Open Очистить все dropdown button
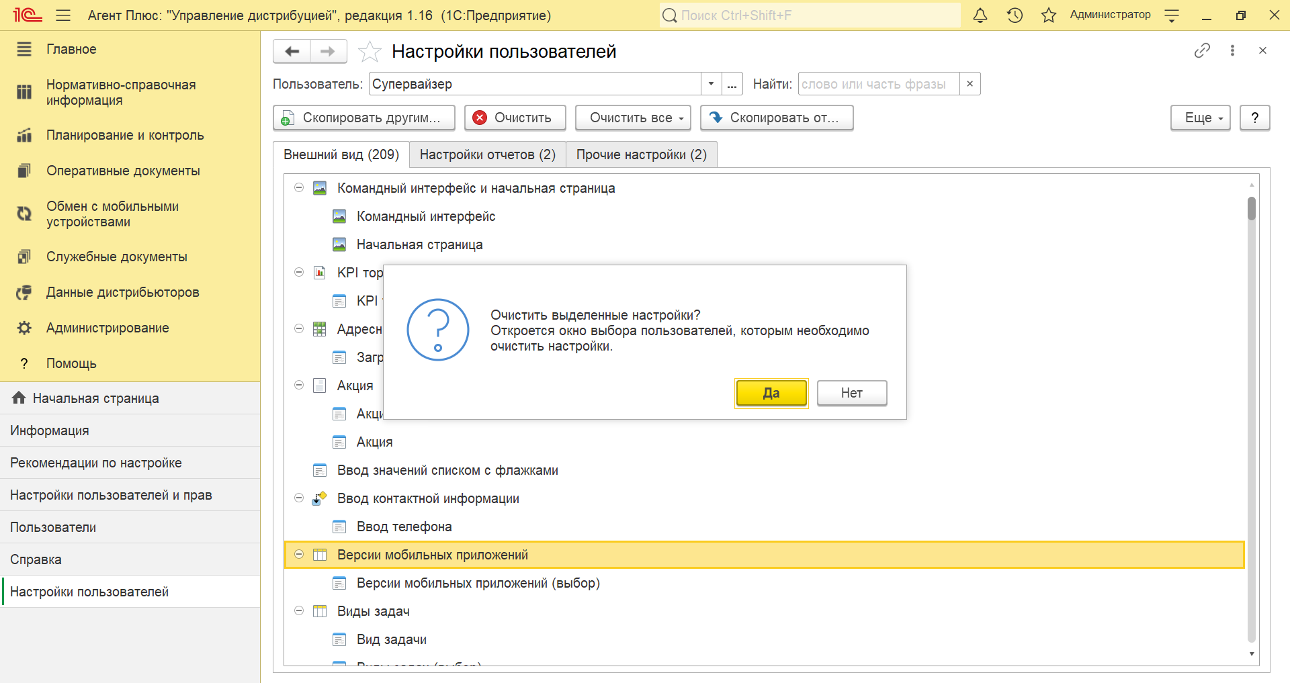This screenshot has width=1290, height=683. click(633, 118)
